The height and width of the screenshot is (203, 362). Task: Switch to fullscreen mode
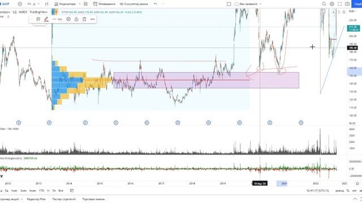pyautogui.click(x=339, y=4)
